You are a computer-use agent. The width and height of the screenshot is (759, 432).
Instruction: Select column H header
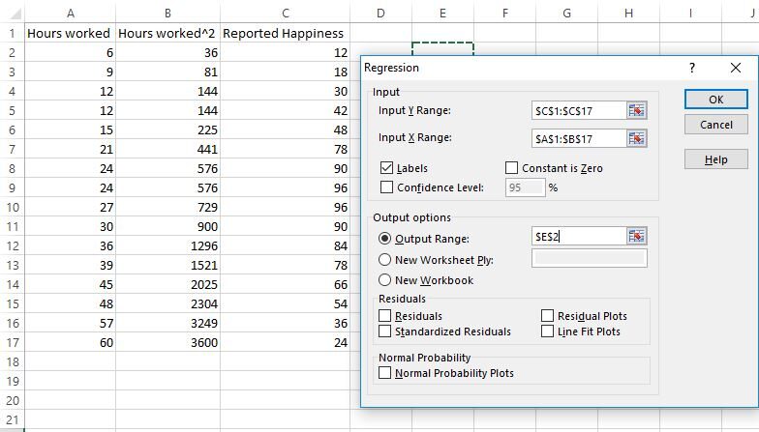(x=628, y=14)
